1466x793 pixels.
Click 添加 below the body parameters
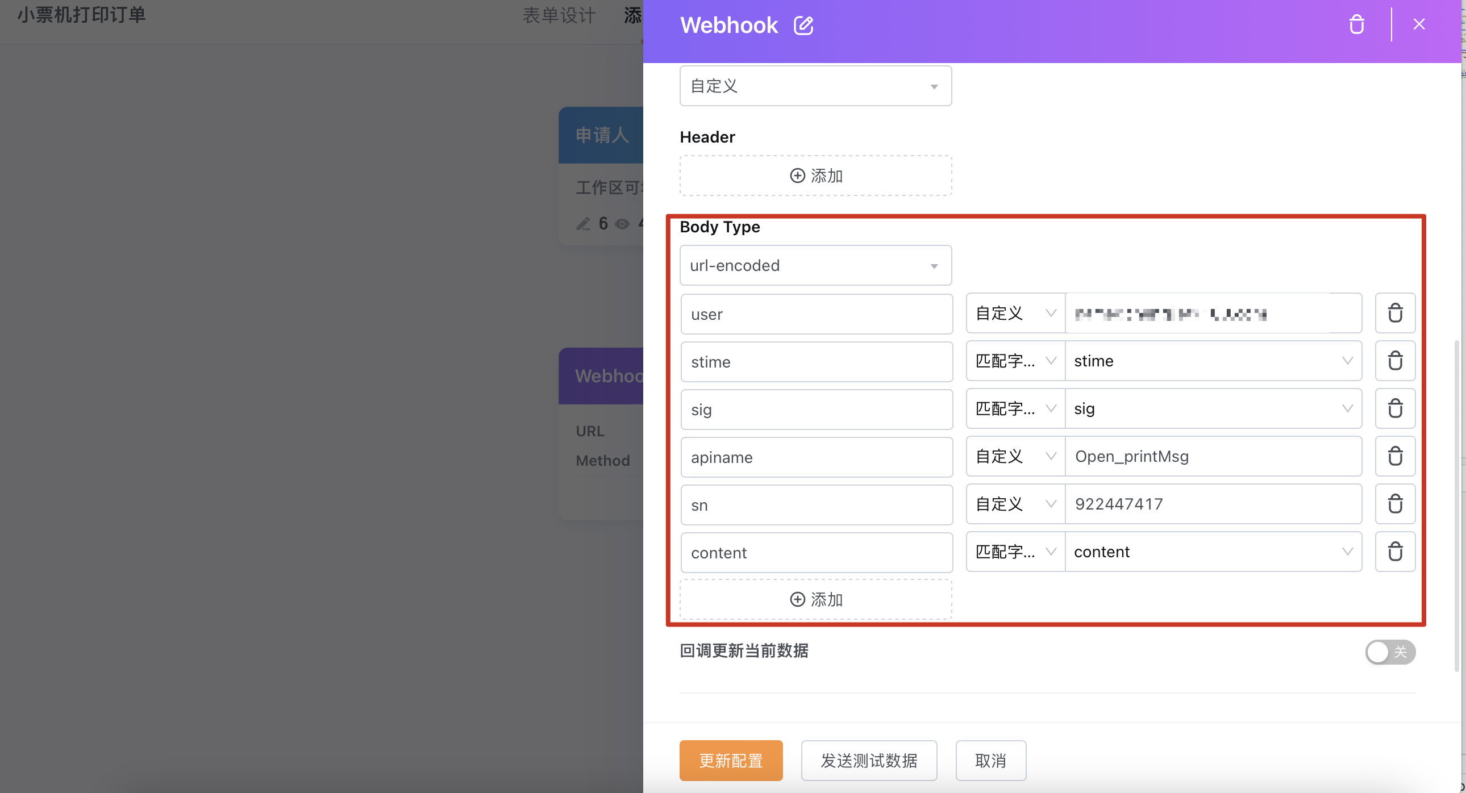click(x=815, y=600)
